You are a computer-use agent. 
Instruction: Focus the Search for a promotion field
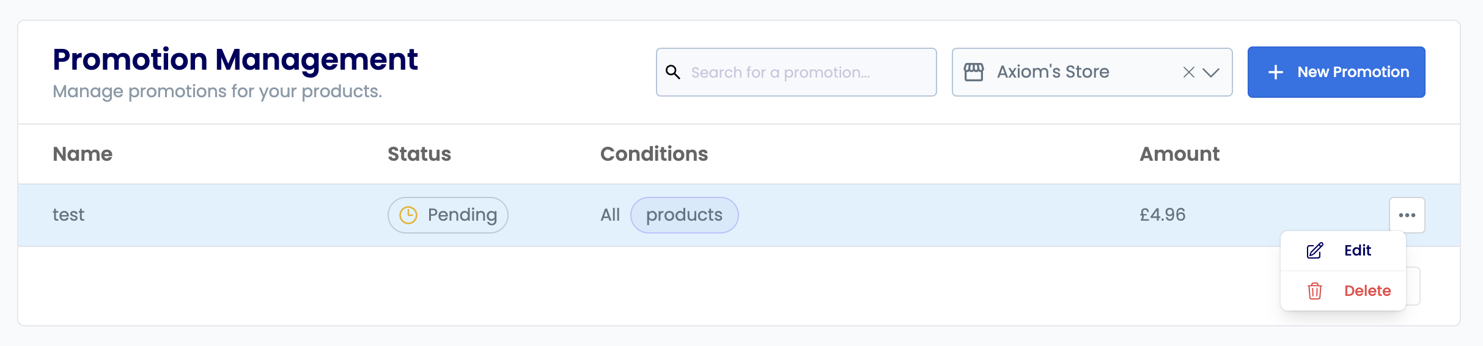(x=796, y=72)
